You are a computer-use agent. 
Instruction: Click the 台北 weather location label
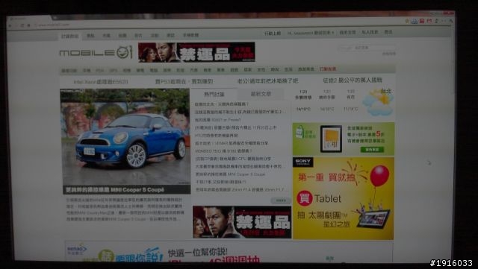[386, 91]
